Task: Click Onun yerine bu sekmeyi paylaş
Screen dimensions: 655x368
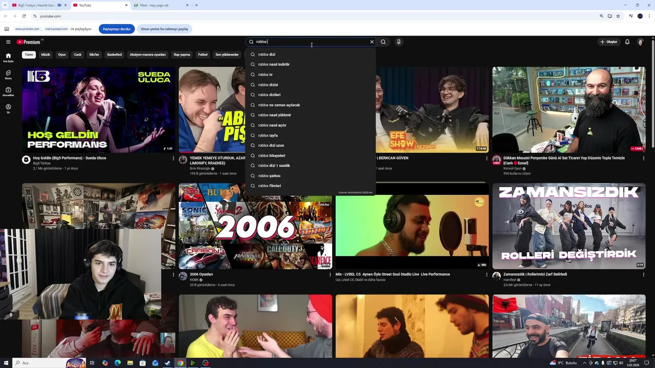Action: click(164, 29)
